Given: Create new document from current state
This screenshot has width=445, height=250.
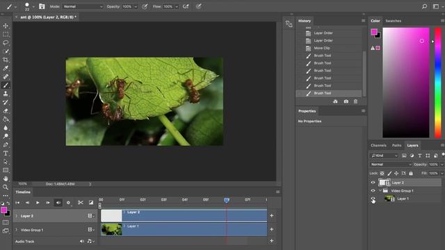Looking at the screenshot, I should pyautogui.click(x=335, y=101).
